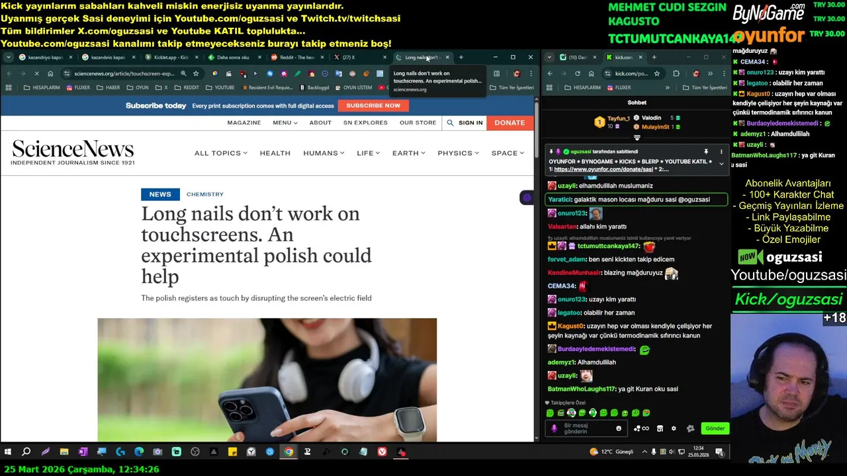Open SN EXPLORES link
The height and width of the screenshot is (476, 847).
click(365, 122)
